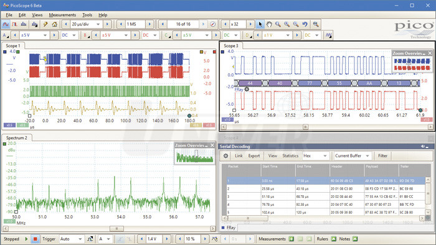Click the Undo zoom icon

[x=305, y=24]
